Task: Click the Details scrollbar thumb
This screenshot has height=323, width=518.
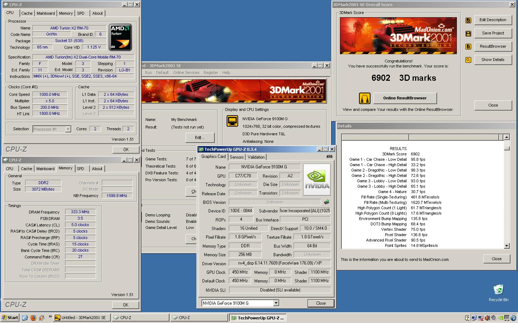Action: [x=506, y=148]
